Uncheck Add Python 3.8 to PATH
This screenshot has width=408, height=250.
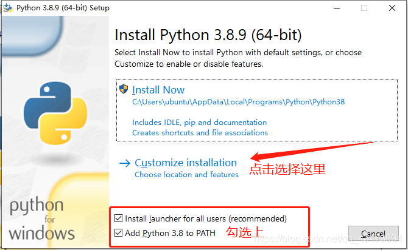(118, 232)
